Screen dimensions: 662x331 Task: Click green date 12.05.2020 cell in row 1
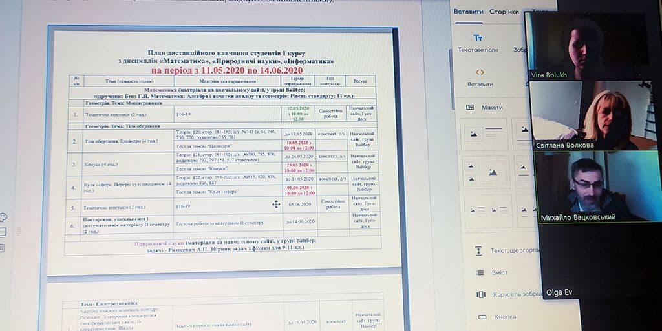298,114
